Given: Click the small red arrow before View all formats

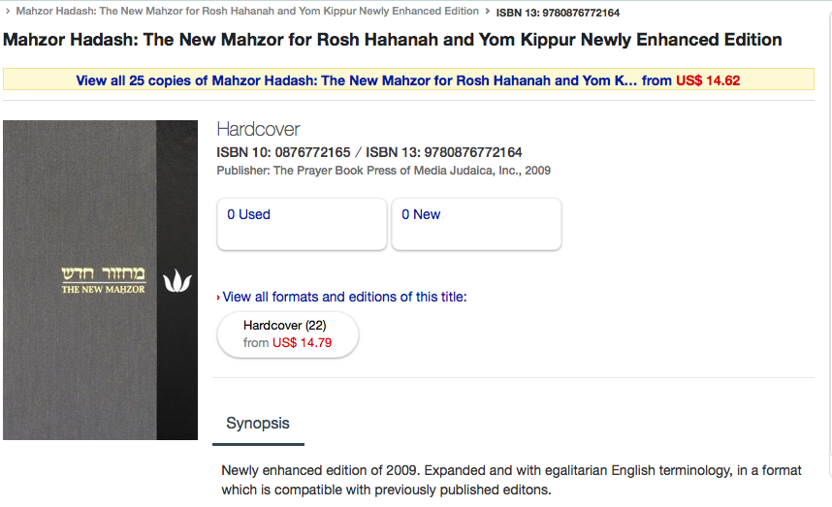Looking at the screenshot, I should coord(218,298).
